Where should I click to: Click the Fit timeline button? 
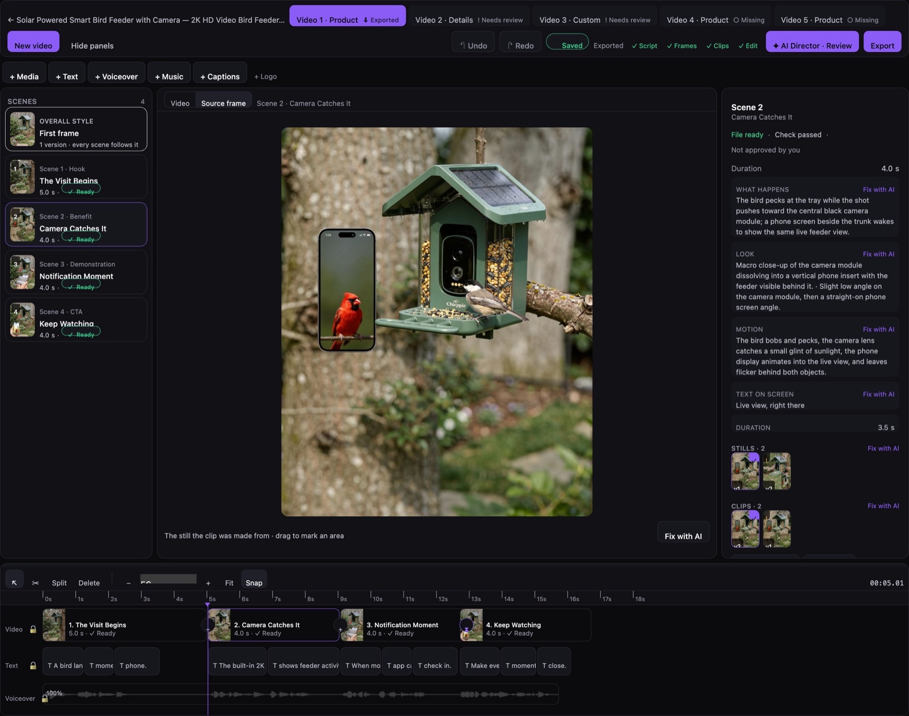229,583
